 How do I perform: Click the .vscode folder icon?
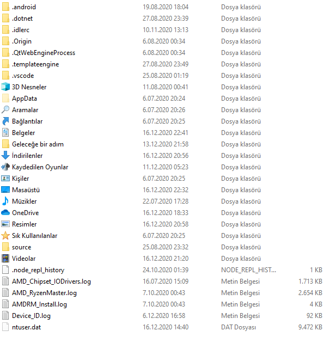tap(5, 76)
